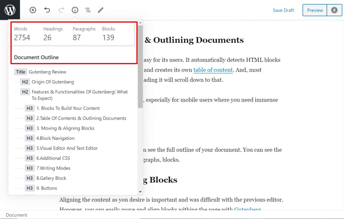Undo the last change

(x=47, y=10)
